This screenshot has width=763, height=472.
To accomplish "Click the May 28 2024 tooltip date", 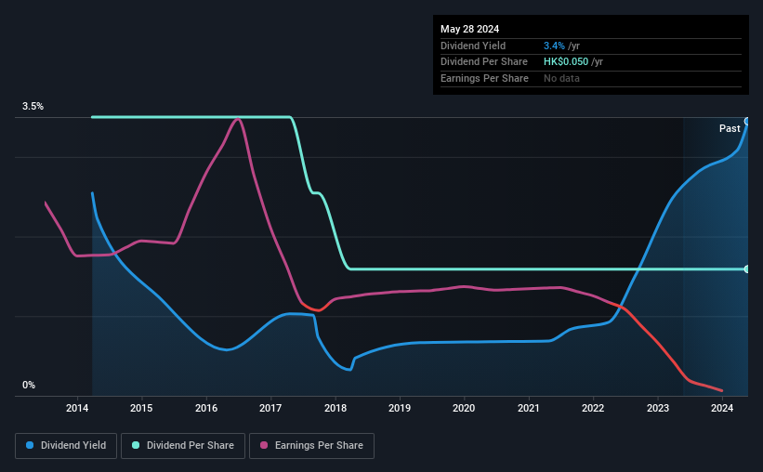I will click(x=469, y=29).
